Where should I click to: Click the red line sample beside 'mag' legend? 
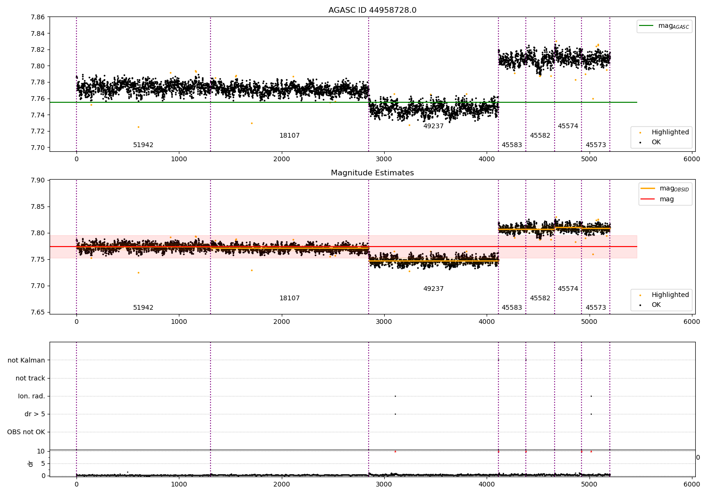[x=648, y=199]
